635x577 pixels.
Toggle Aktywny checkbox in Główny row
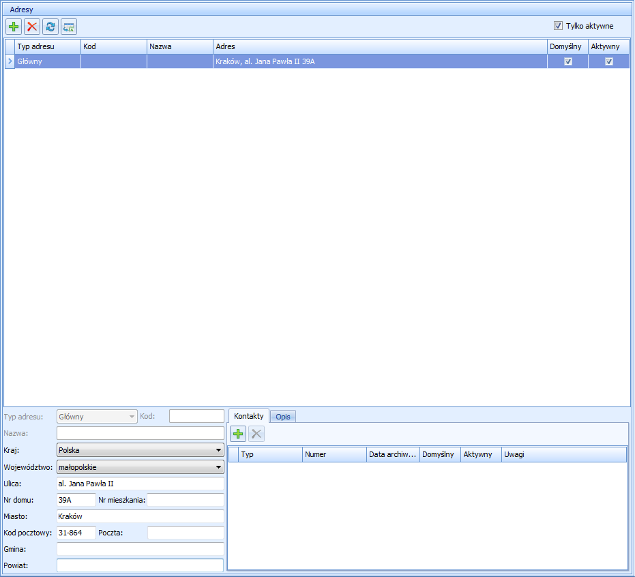tap(608, 61)
